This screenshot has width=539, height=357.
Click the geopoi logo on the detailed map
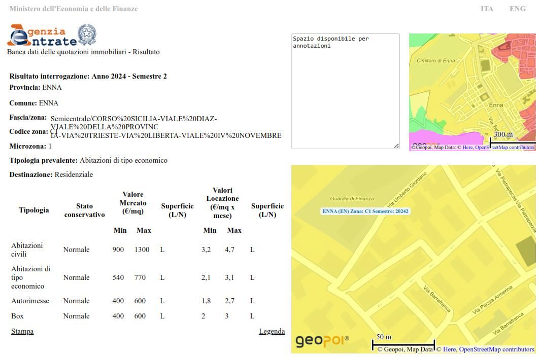coord(322,340)
